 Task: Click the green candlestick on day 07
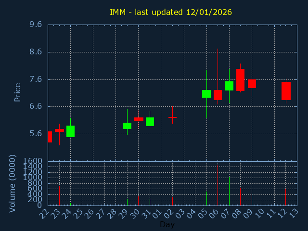click(x=229, y=86)
